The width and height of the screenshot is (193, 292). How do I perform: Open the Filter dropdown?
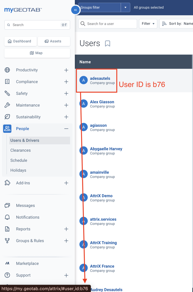(x=148, y=24)
